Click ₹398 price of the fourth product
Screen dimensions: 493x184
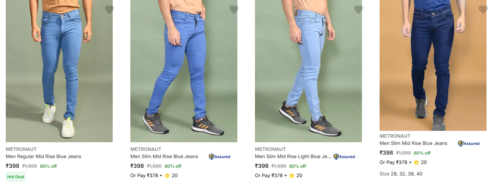386,153
